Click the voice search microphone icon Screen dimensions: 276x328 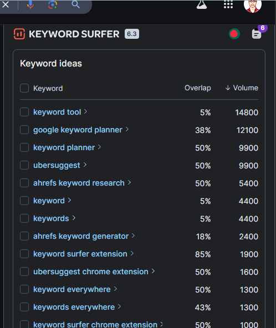30,4
